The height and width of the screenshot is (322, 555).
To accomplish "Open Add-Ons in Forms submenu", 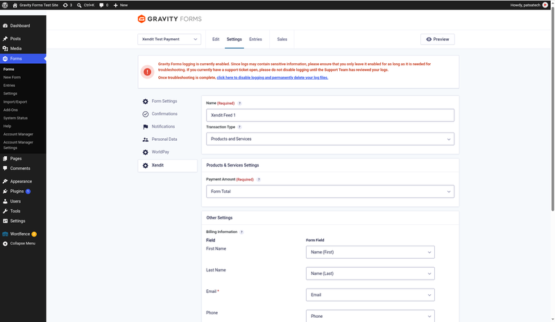I will (x=10, y=110).
